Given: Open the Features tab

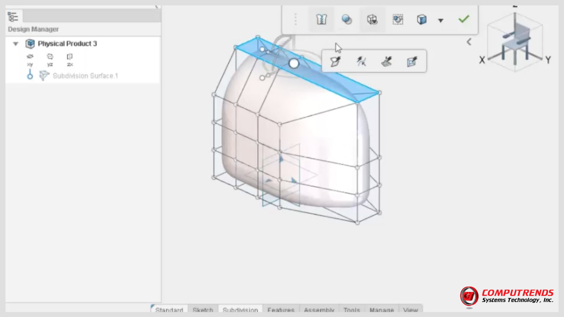Looking at the screenshot, I should tap(281, 310).
